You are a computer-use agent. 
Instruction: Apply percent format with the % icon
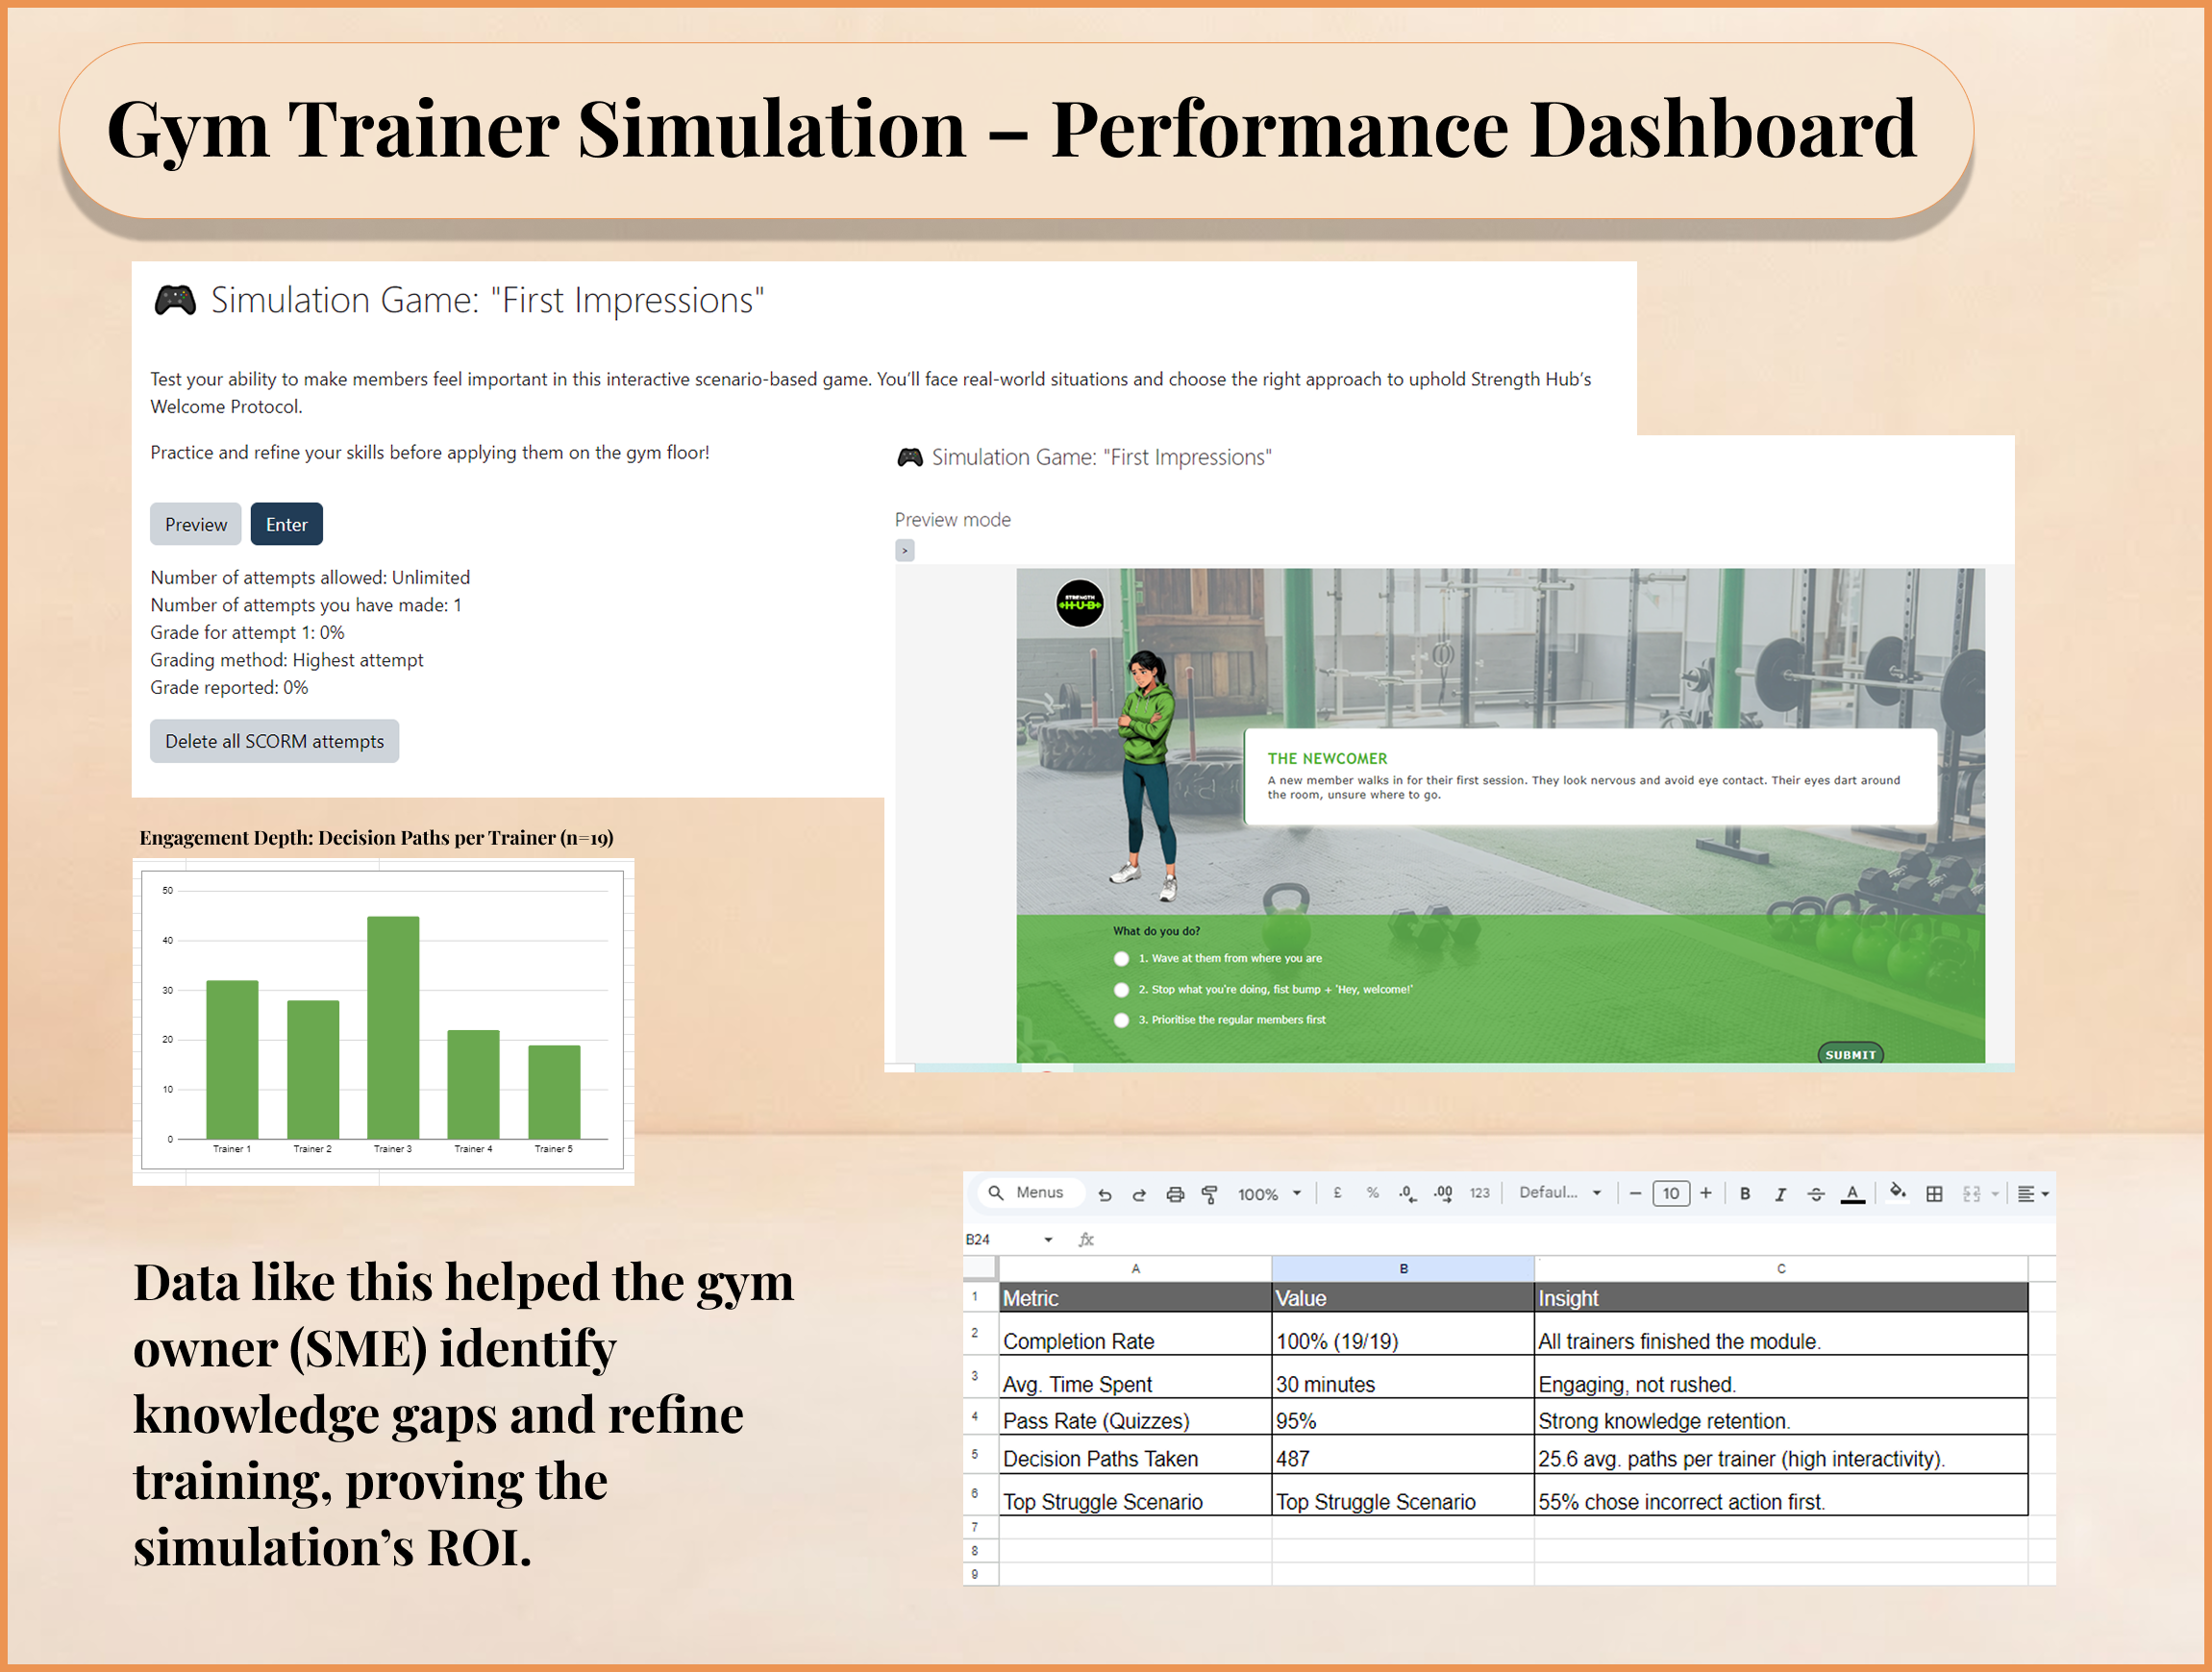pyautogui.click(x=1373, y=1193)
